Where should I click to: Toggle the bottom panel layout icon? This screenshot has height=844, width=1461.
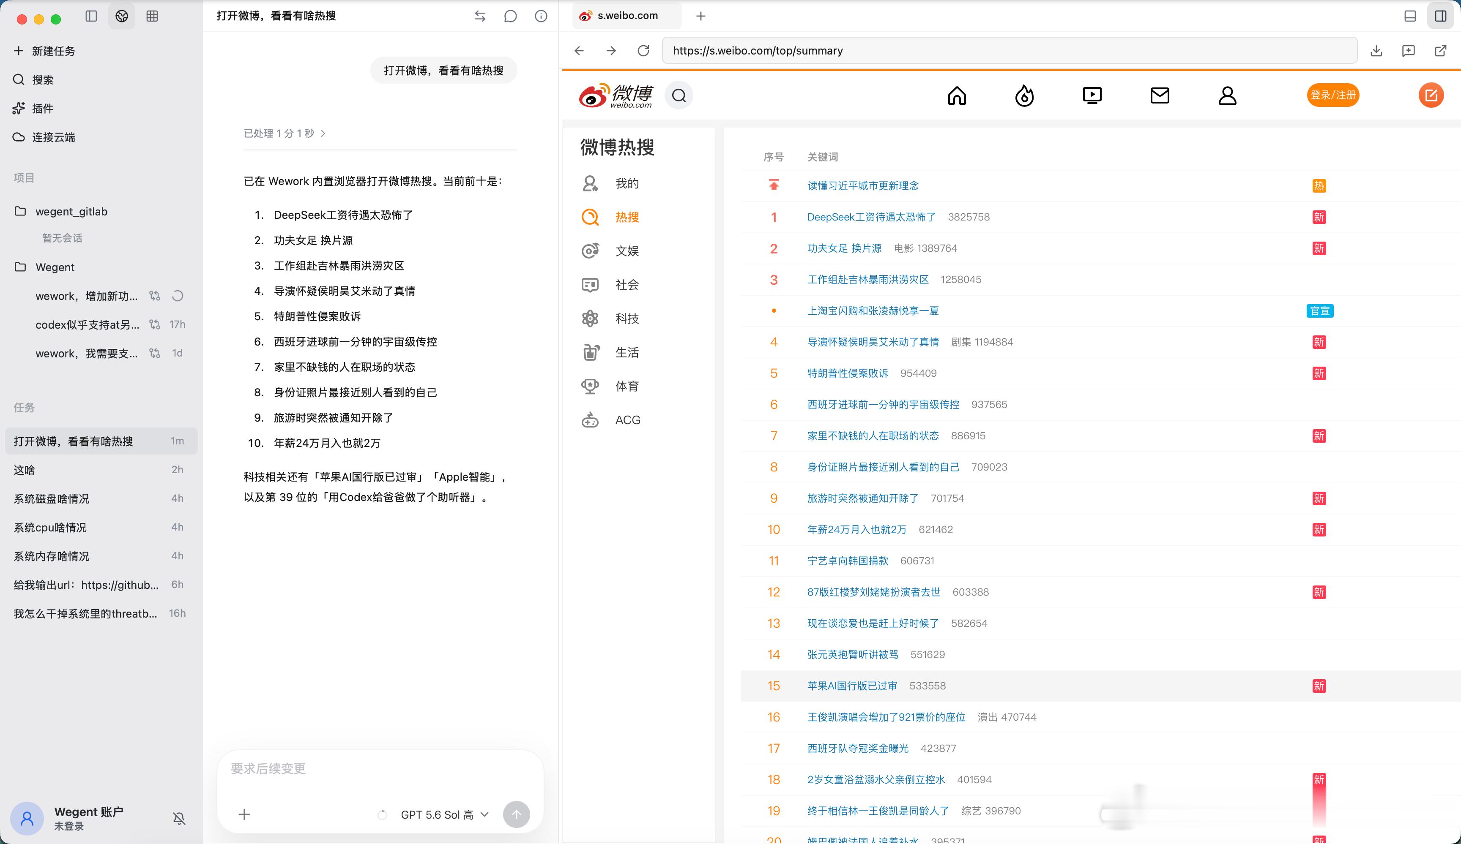click(1411, 16)
